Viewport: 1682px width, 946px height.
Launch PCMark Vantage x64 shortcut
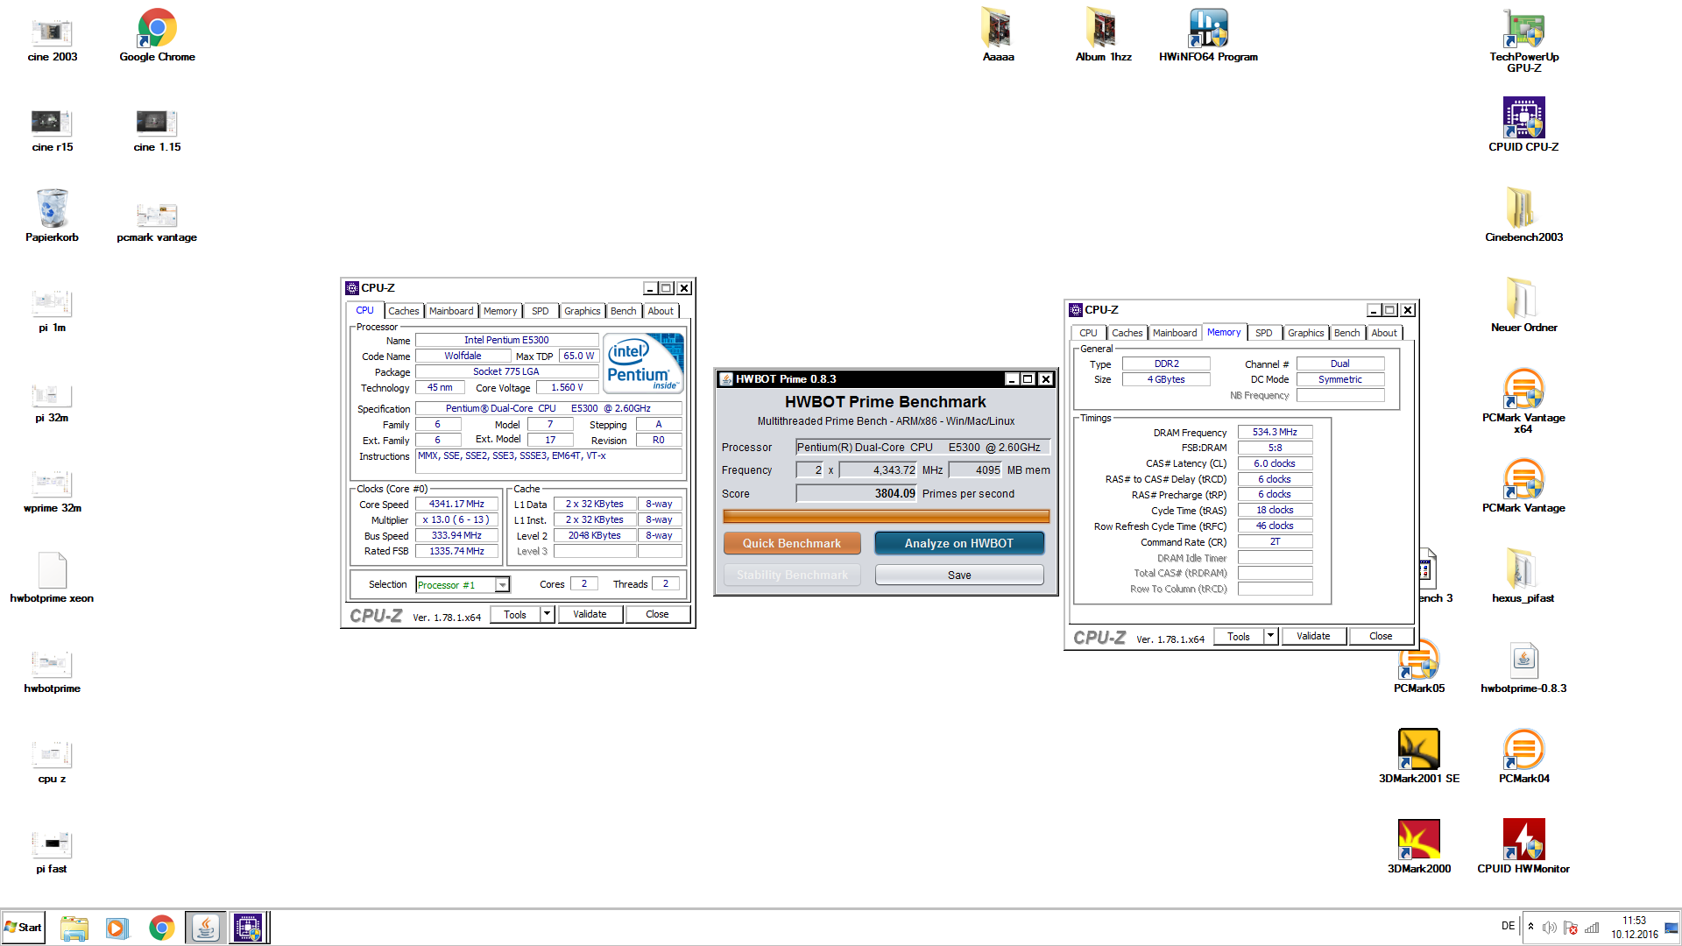click(1523, 401)
